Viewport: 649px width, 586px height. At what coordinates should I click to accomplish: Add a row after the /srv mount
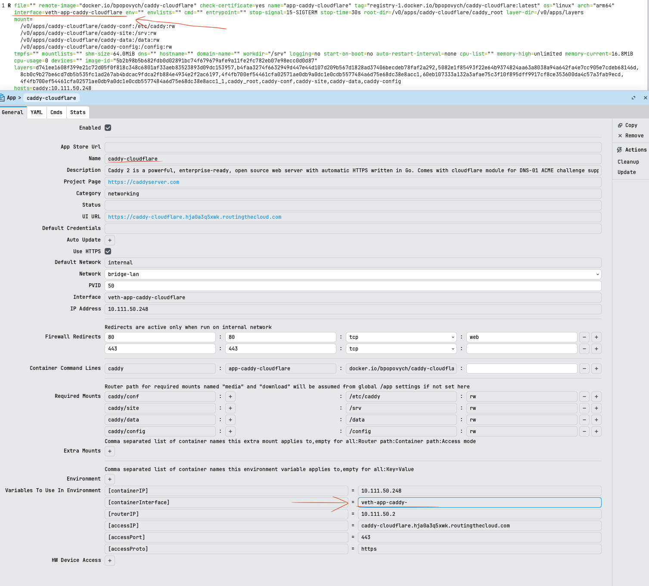click(596, 408)
